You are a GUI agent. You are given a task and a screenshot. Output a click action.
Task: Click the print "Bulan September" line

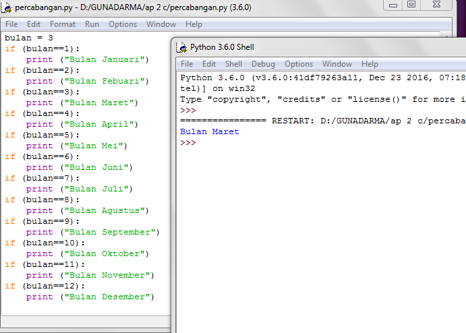[92, 233]
